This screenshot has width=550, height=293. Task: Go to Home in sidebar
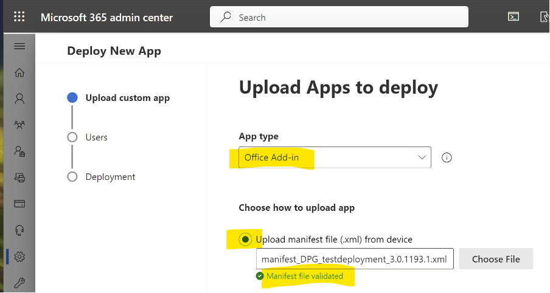click(19, 72)
